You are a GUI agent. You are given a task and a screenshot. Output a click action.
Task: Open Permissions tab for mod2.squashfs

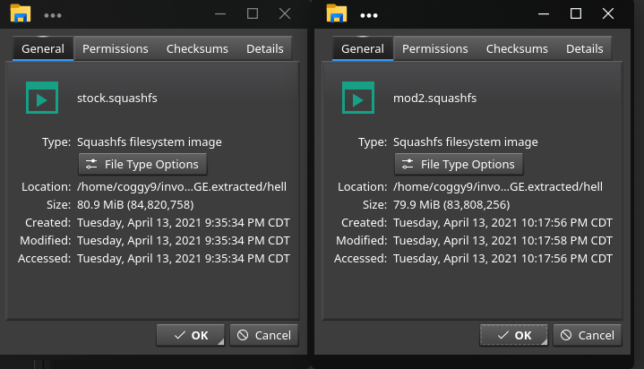(435, 48)
